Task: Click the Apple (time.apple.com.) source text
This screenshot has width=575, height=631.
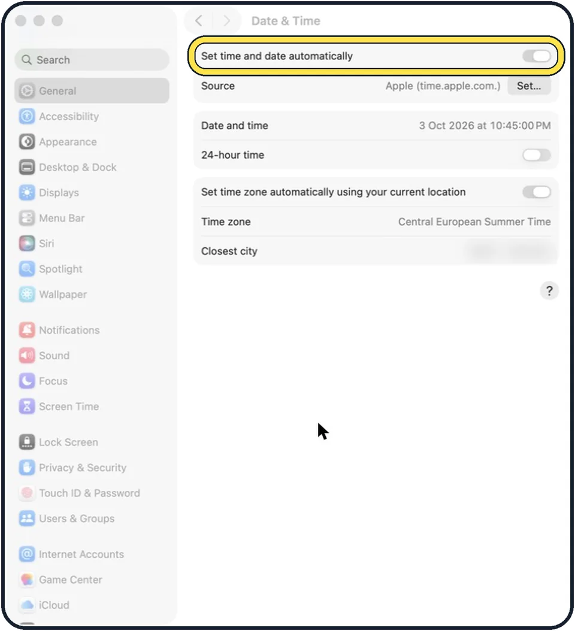Action: click(443, 86)
